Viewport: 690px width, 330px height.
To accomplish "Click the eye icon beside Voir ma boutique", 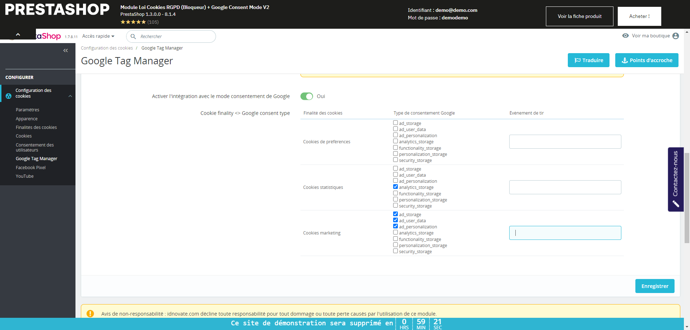I will click(x=625, y=36).
